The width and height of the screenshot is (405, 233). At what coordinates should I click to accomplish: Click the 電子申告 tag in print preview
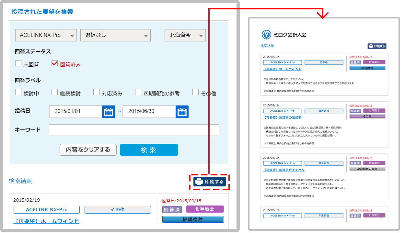click(x=324, y=163)
